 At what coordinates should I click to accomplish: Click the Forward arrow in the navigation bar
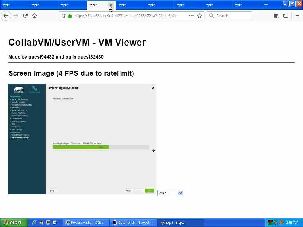tap(16, 16)
